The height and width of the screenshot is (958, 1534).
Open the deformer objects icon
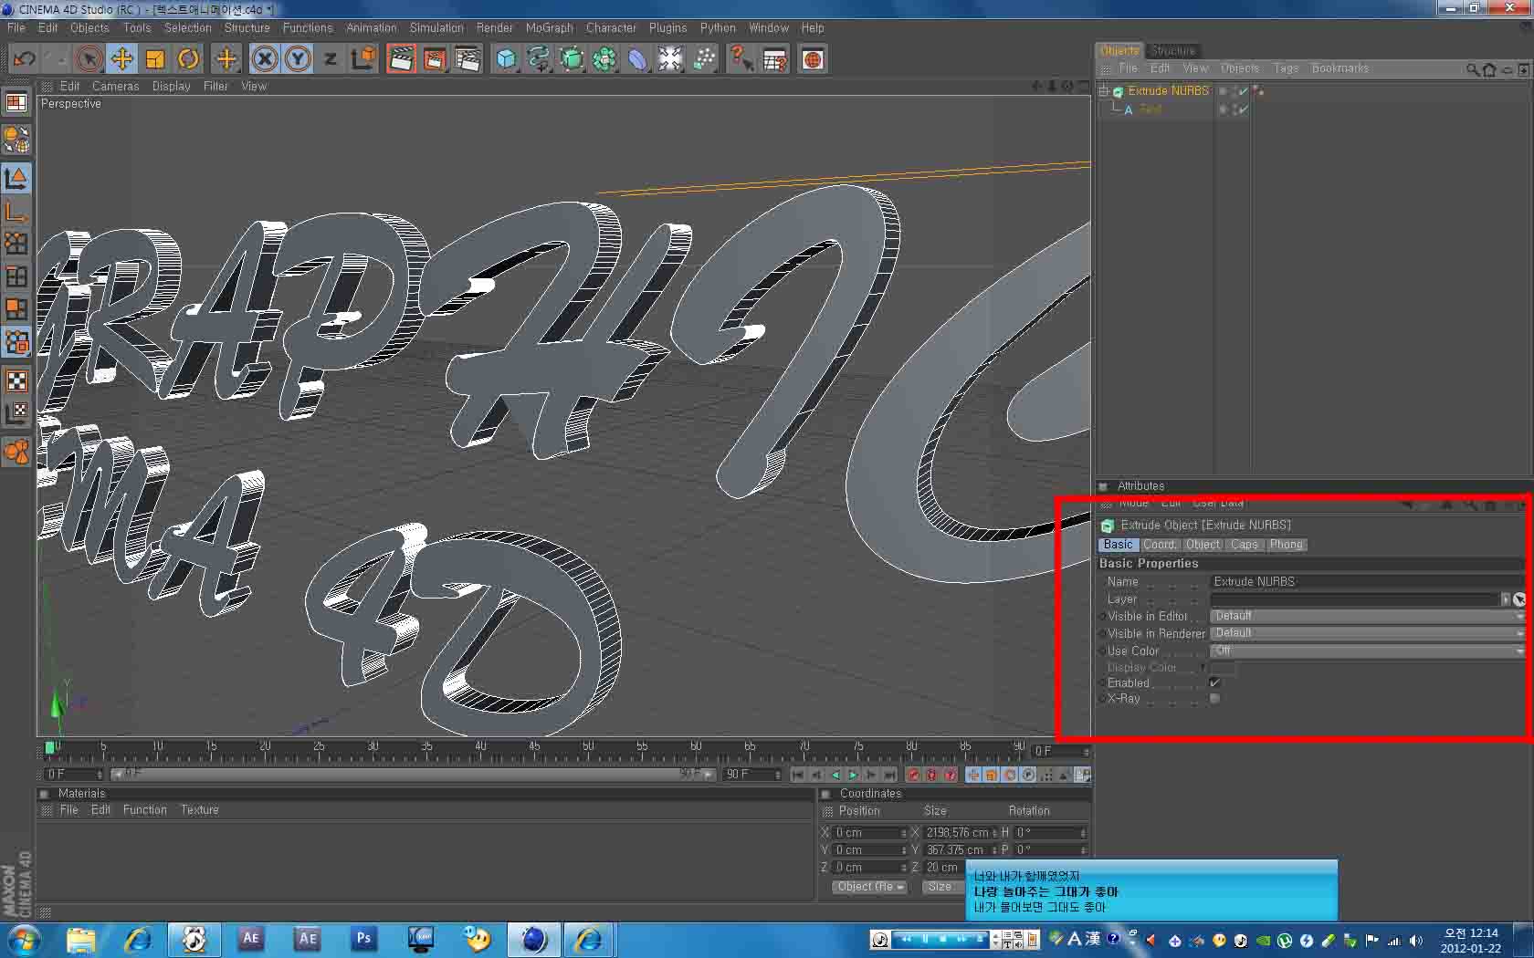tap(637, 59)
